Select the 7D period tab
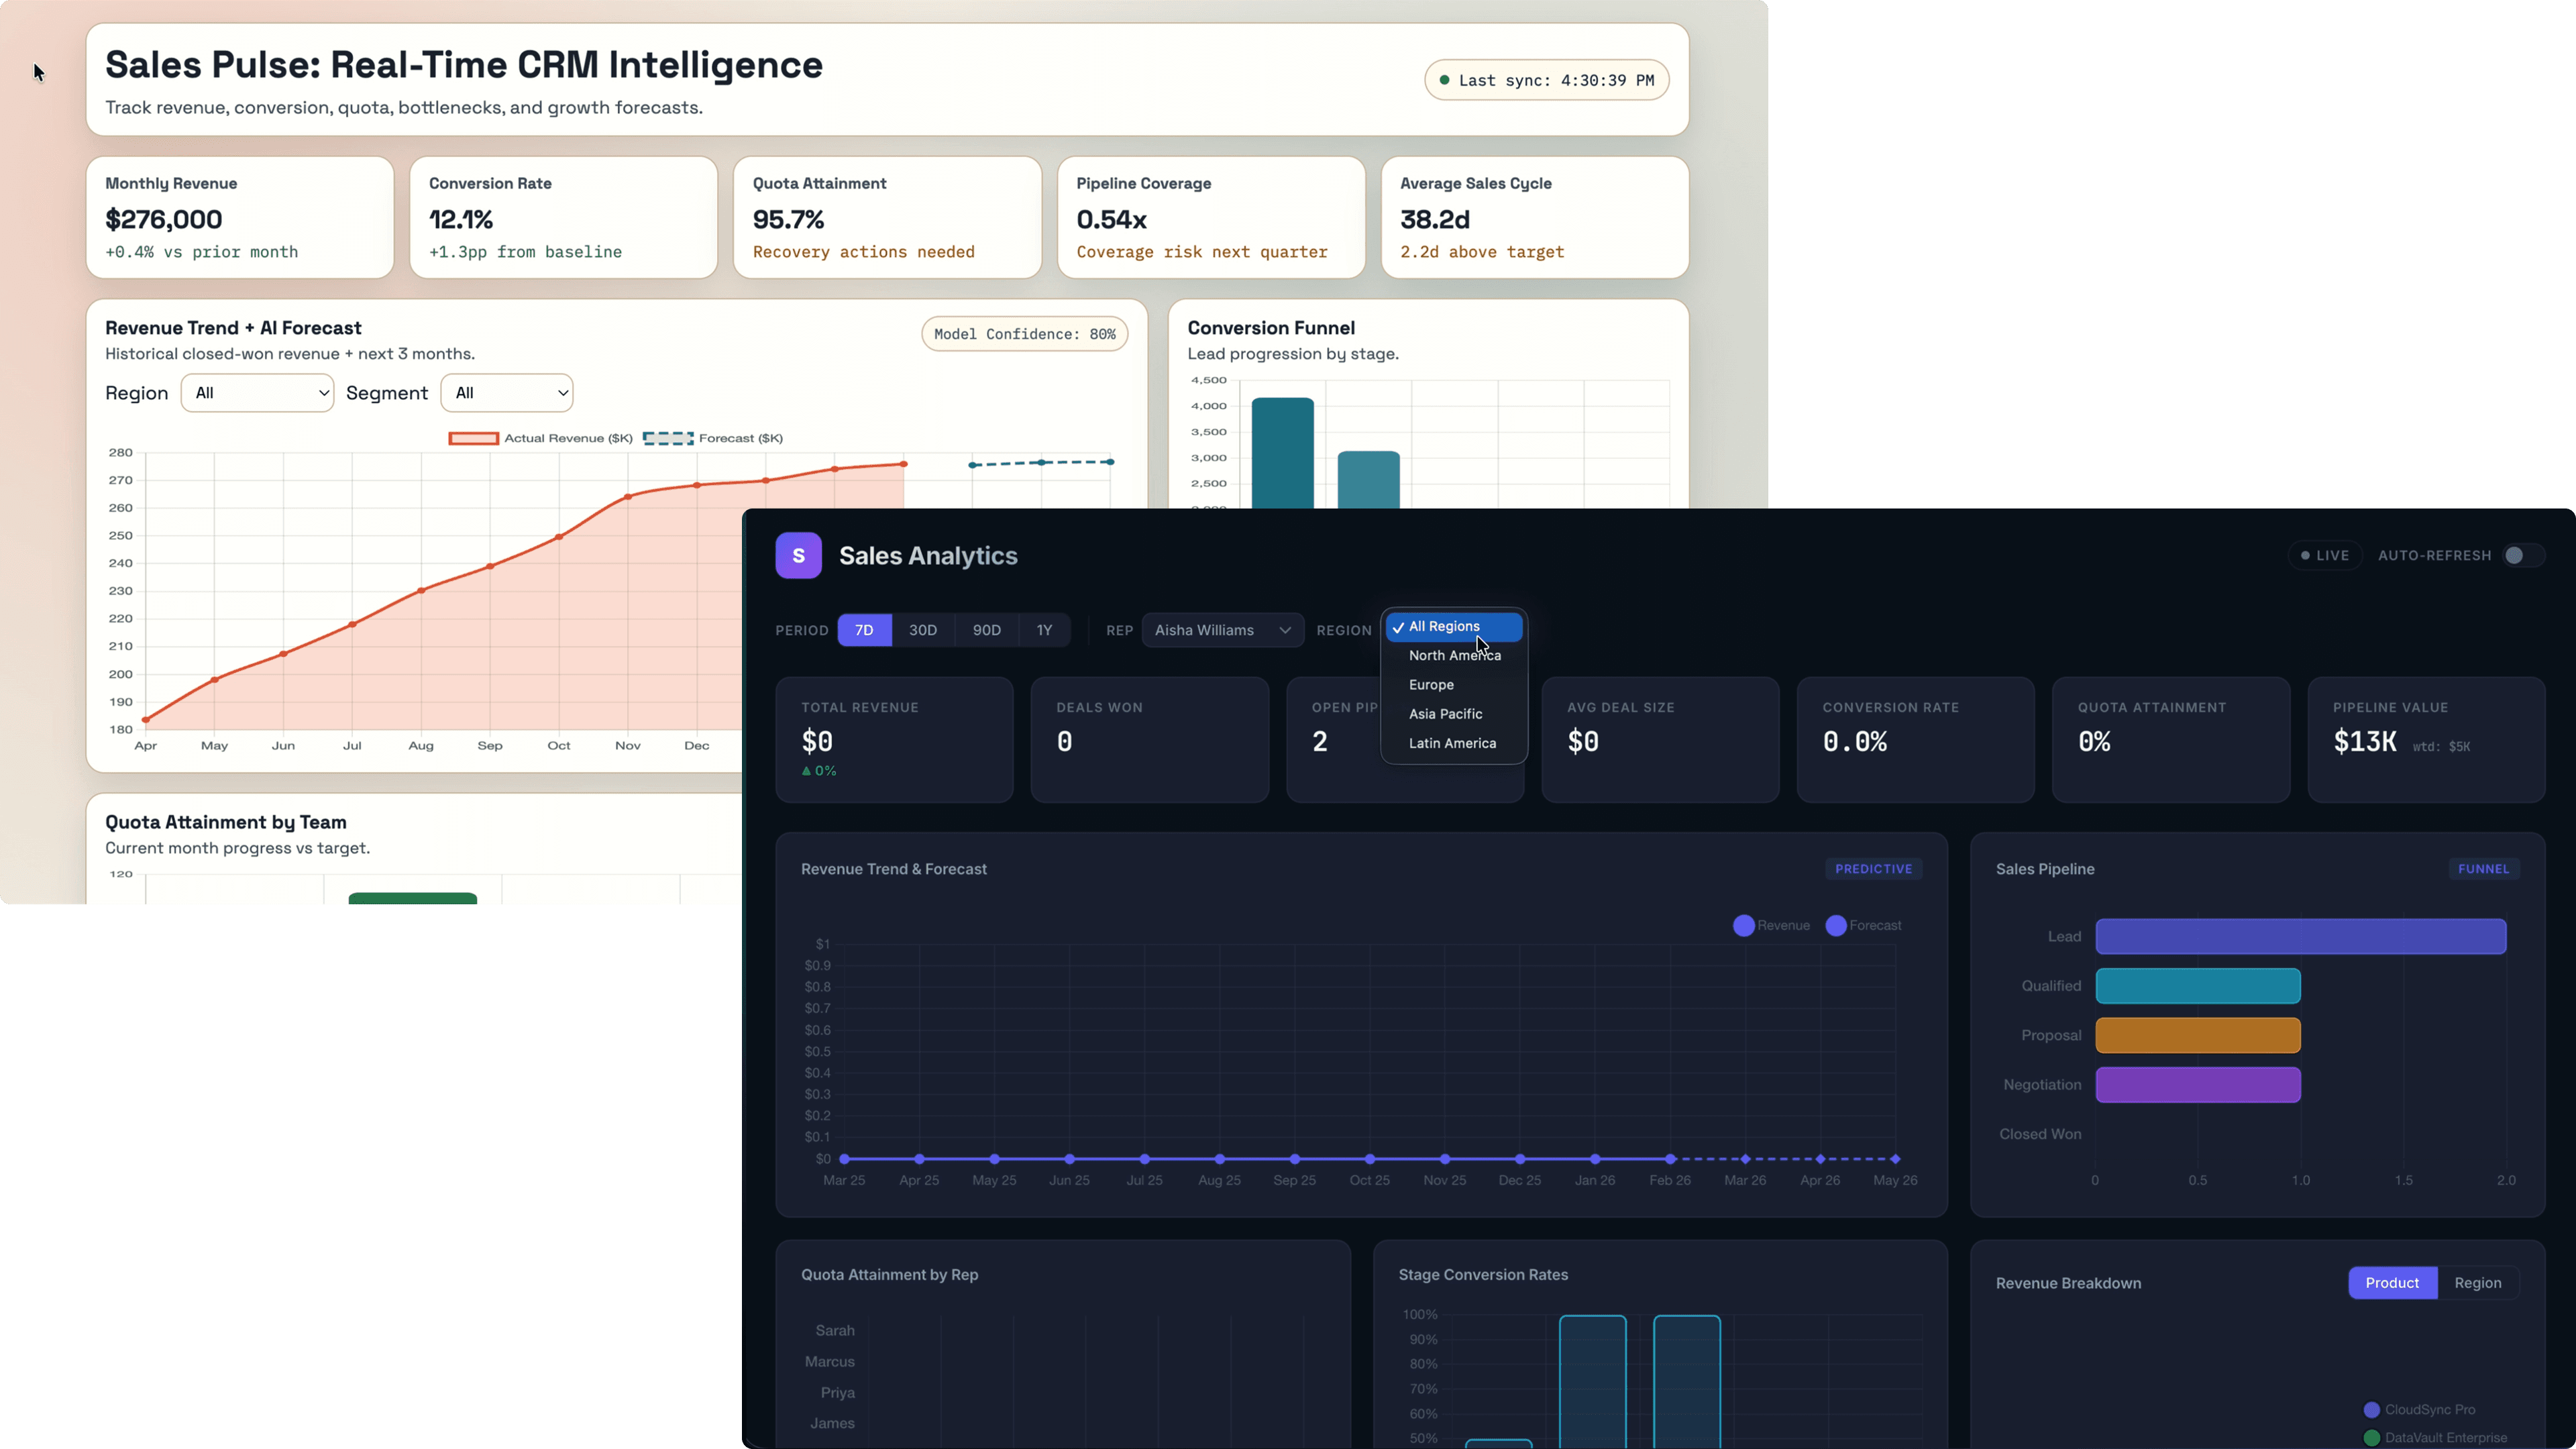Image resolution: width=2576 pixels, height=1449 pixels. (x=864, y=630)
